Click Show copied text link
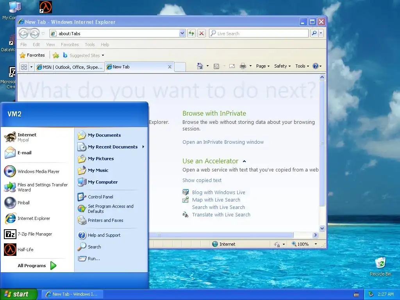 pyautogui.click(x=202, y=180)
